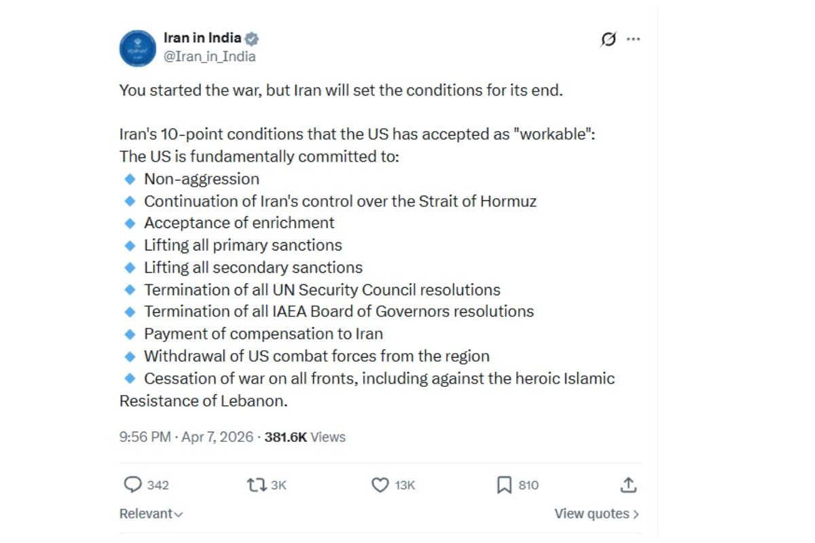Open the Iran in India profile avatar
The image size is (815, 543).
(x=138, y=48)
